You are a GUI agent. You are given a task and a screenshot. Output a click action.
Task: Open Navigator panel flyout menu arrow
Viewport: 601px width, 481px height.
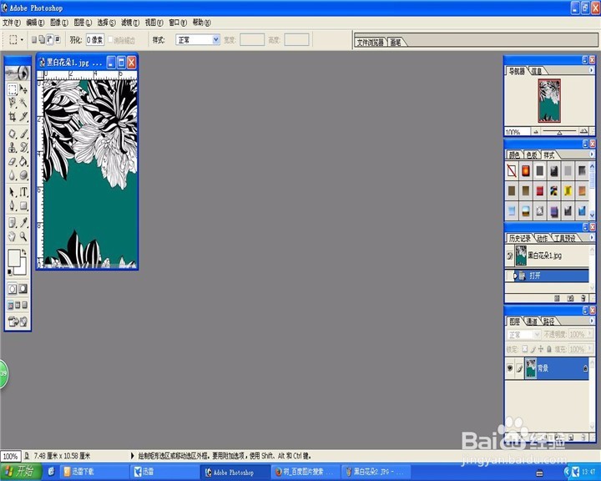(x=592, y=70)
